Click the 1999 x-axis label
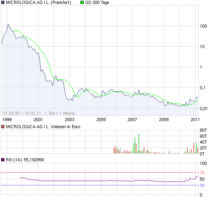This screenshot has height=198, width=215. click(7, 120)
